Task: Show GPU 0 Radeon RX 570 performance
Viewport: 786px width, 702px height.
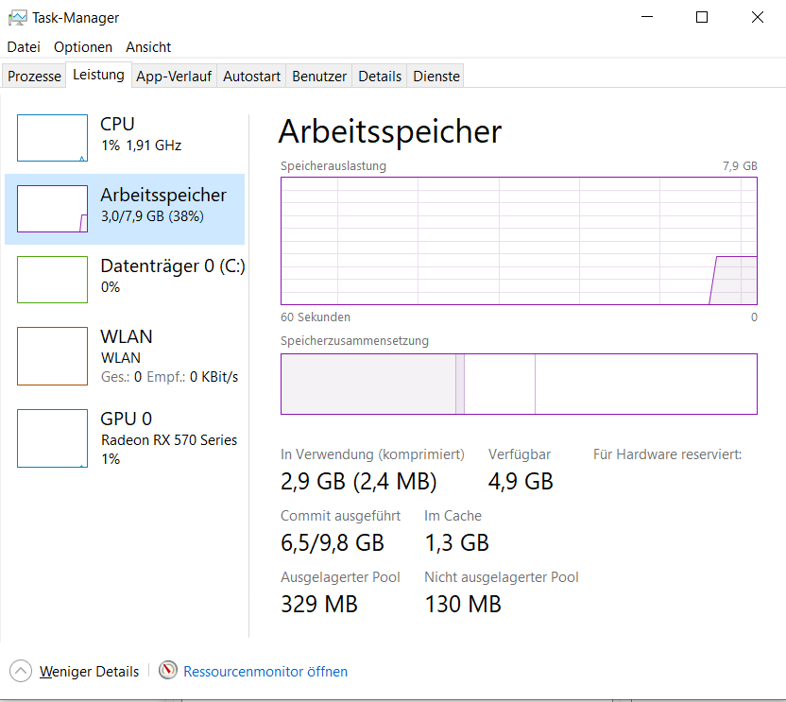Action: pyautogui.click(x=125, y=438)
